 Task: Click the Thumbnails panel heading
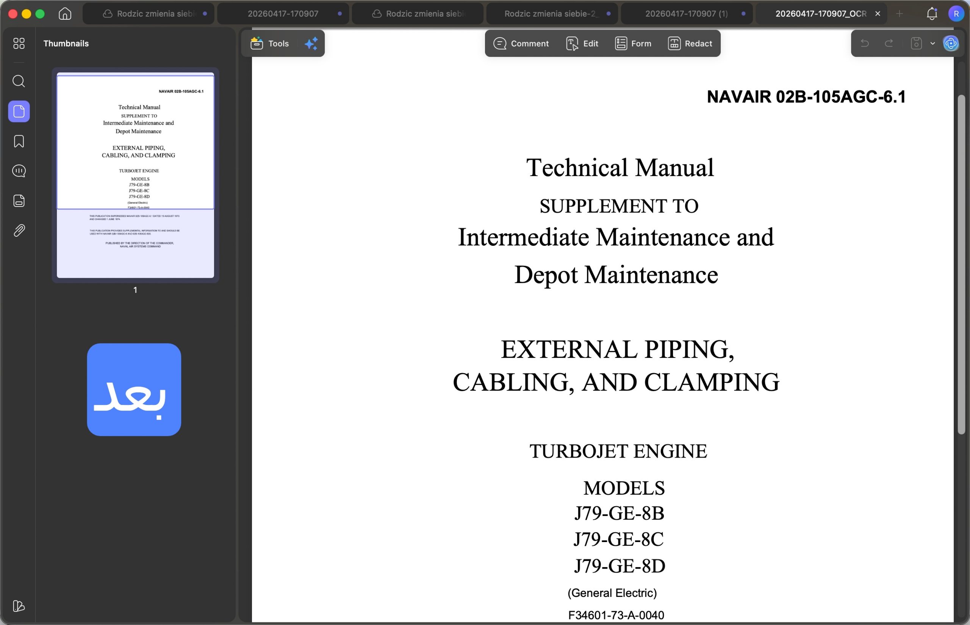(x=66, y=44)
